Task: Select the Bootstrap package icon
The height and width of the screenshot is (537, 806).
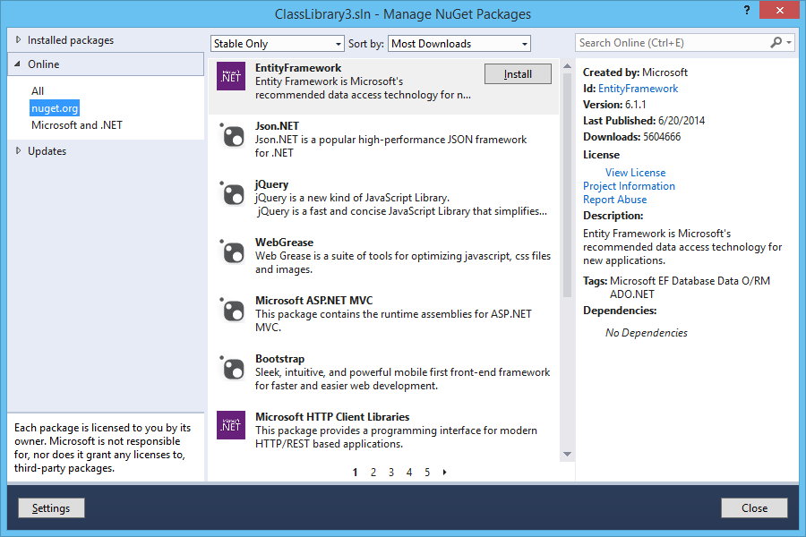Action: [233, 366]
